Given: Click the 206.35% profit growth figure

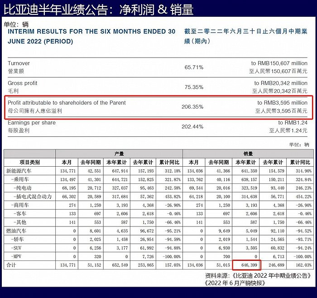Looking at the screenshot, I should coord(192,107).
